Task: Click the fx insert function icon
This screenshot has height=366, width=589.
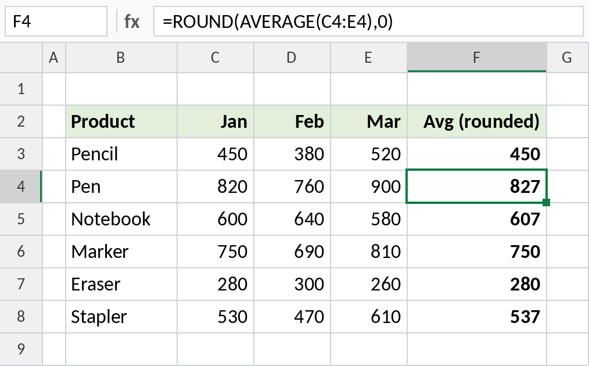Action: [x=132, y=21]
